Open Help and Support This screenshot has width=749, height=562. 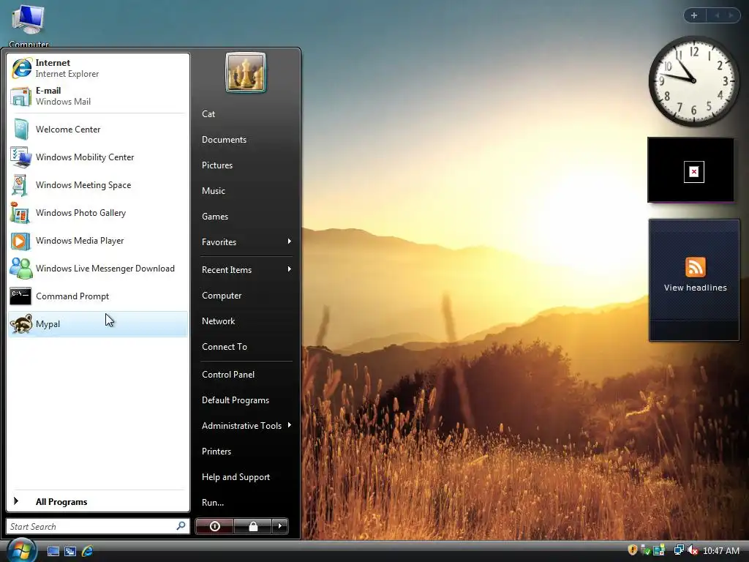coord(246,477)
